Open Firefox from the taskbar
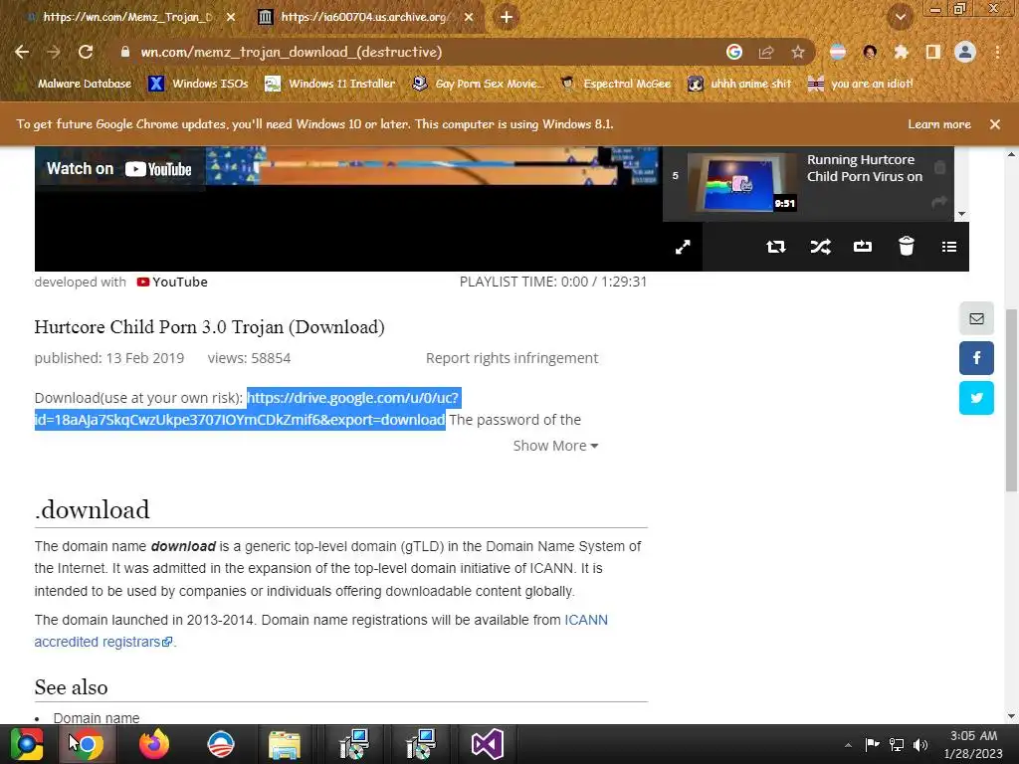1019x764 pixels. (154, 744)
